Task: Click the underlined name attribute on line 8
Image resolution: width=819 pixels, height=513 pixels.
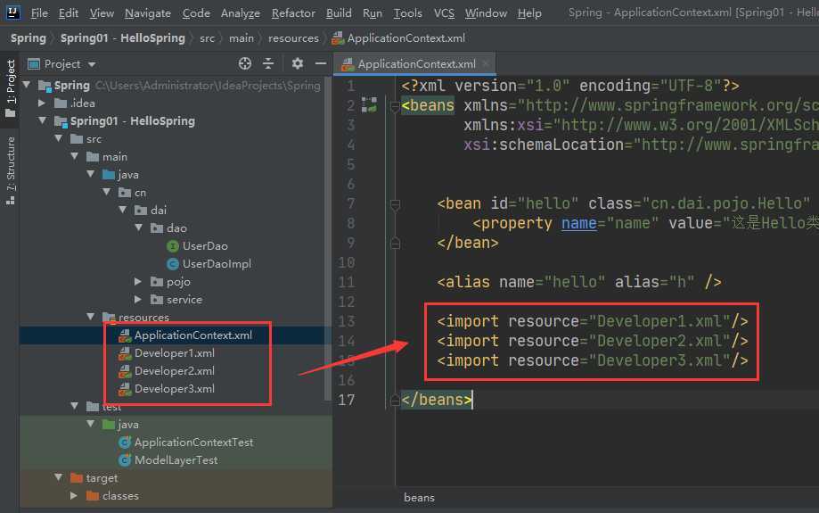Action: coord(578,223)
